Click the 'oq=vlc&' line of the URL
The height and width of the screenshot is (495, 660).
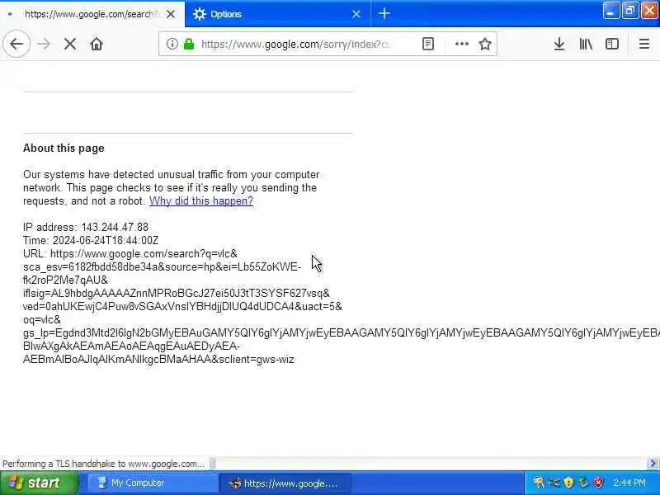coord(42,319)
